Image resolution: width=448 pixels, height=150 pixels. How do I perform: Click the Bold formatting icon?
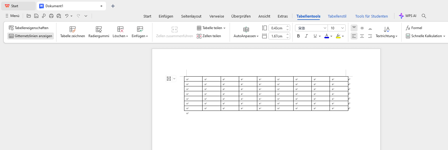click(x=298, y=36)
